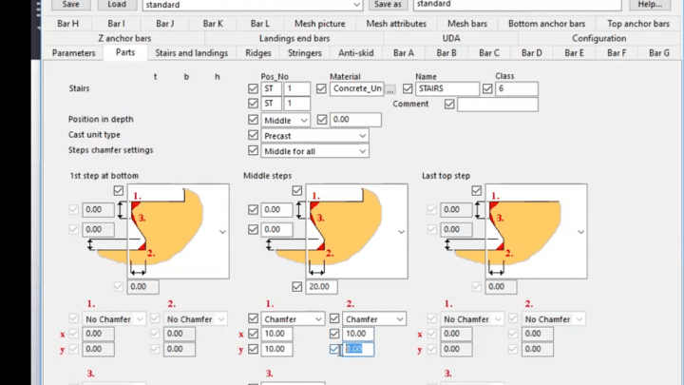Expand the 1st step at bottom picture dropdown arrow
This screenshot has height=385, width=684.
tap(222, 232)
